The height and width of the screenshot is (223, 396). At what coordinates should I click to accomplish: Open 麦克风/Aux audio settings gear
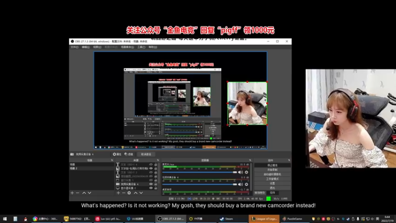(x=247, y=172)
